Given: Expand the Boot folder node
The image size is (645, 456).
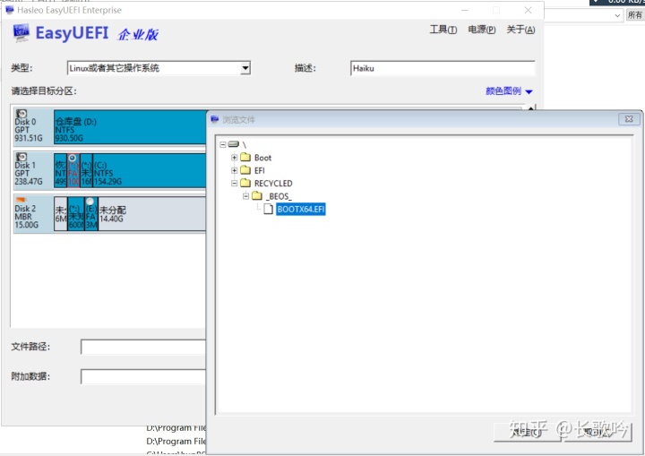Looking at the screenshot, I should (234, 157).
